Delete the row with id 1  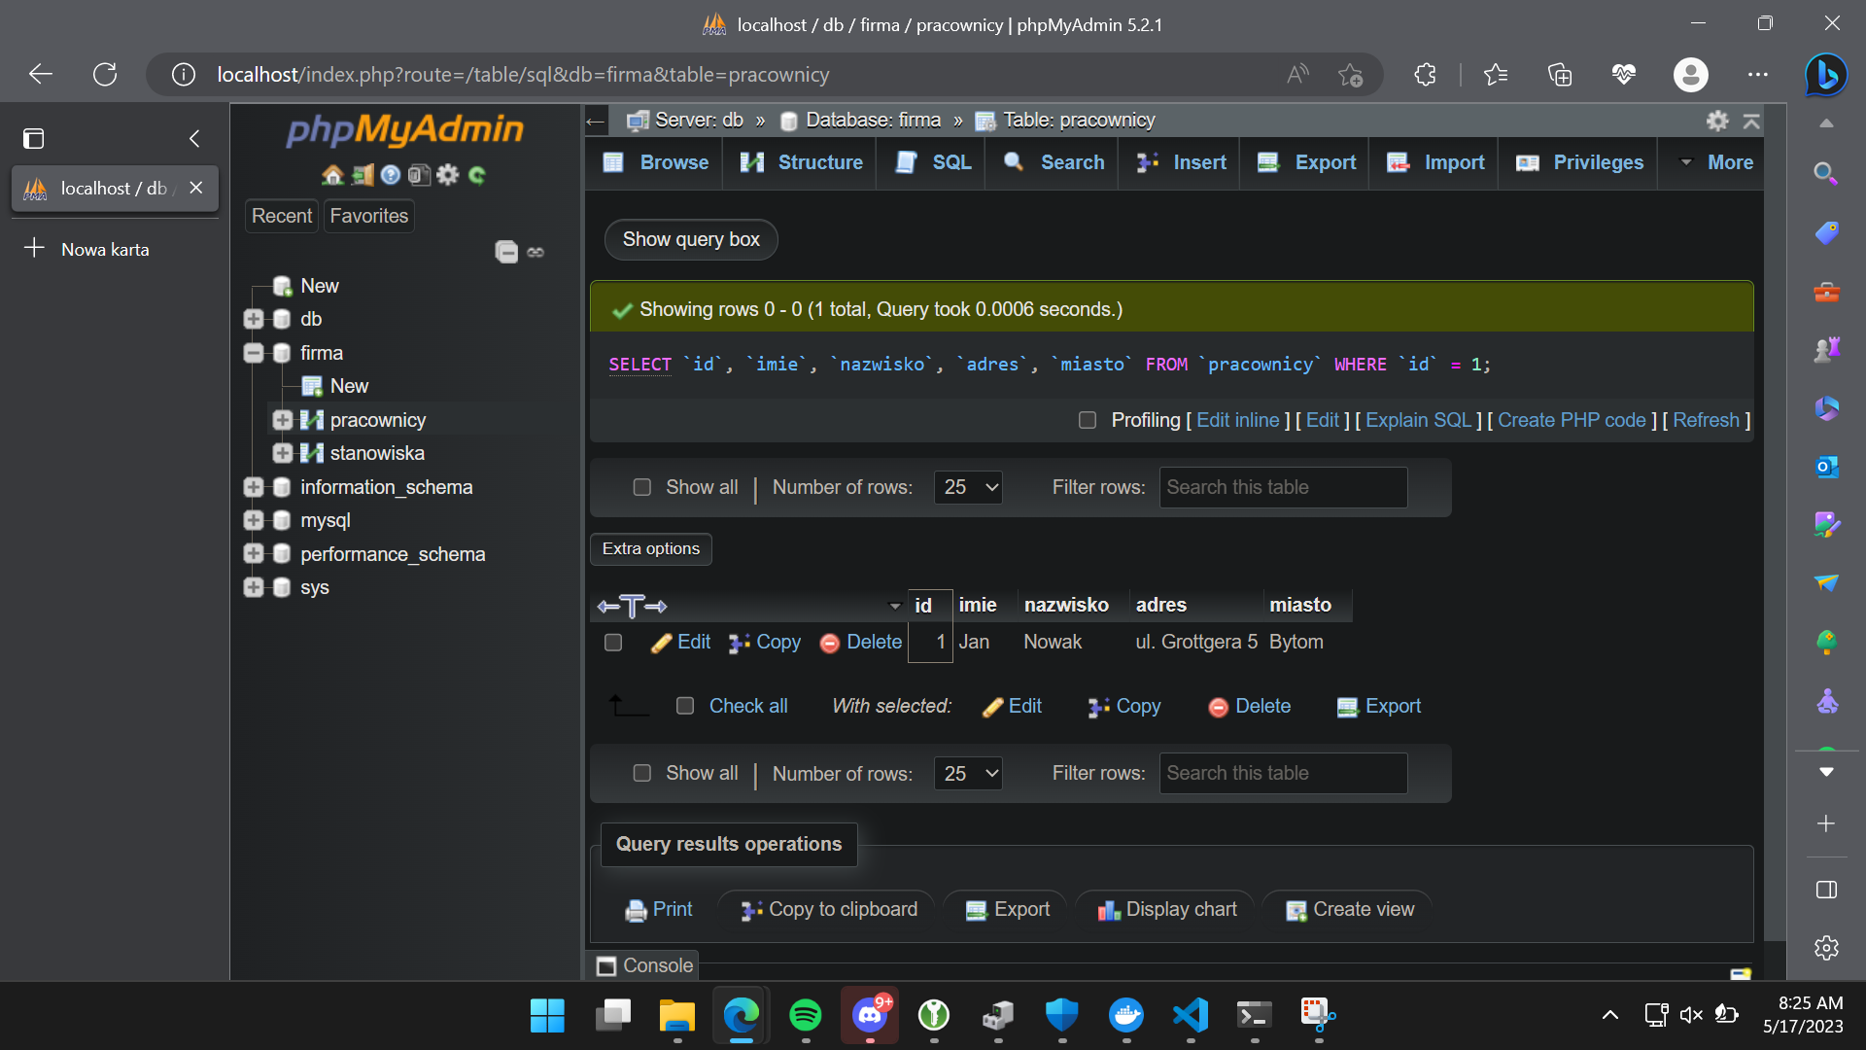coord(861,642)
